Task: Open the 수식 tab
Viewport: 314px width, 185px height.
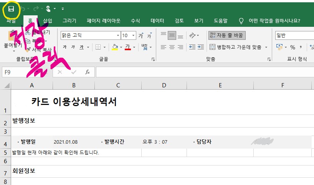Action: 136,21
